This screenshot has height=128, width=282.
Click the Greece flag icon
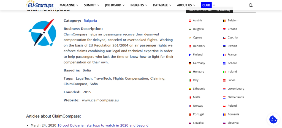pyautogui.click(x=224, y=63)
